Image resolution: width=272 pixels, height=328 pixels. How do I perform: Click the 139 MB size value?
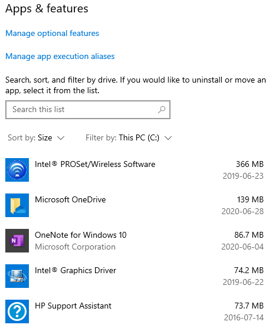coord(250,199)
